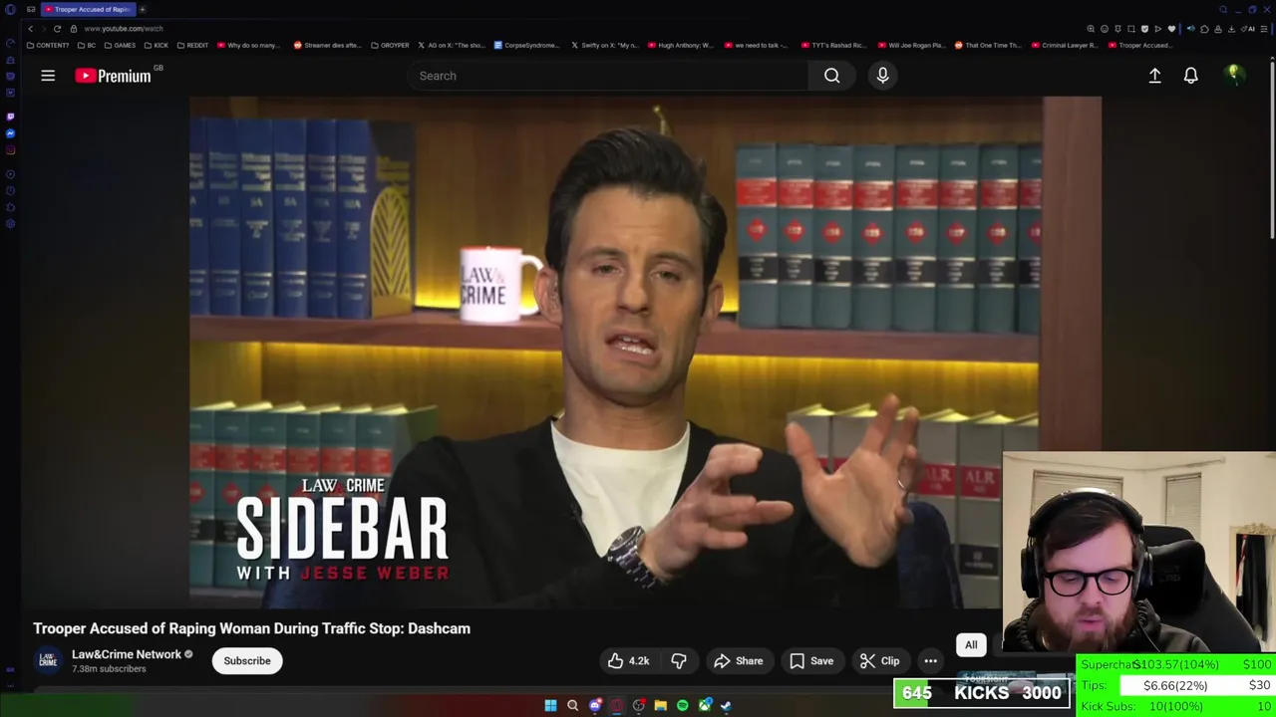Open the REDDIT bookmarks folder

pyautogui.click(x=192, y=45)
